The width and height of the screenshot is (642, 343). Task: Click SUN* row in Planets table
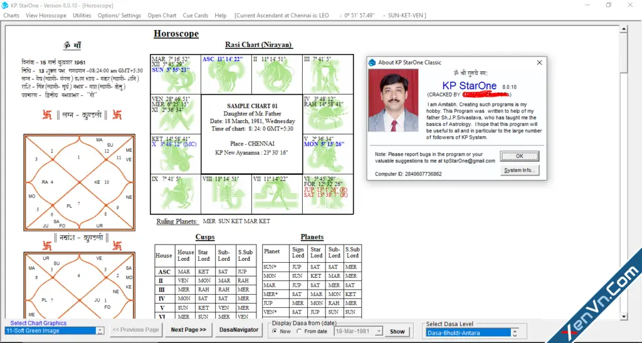pos(312,267)
